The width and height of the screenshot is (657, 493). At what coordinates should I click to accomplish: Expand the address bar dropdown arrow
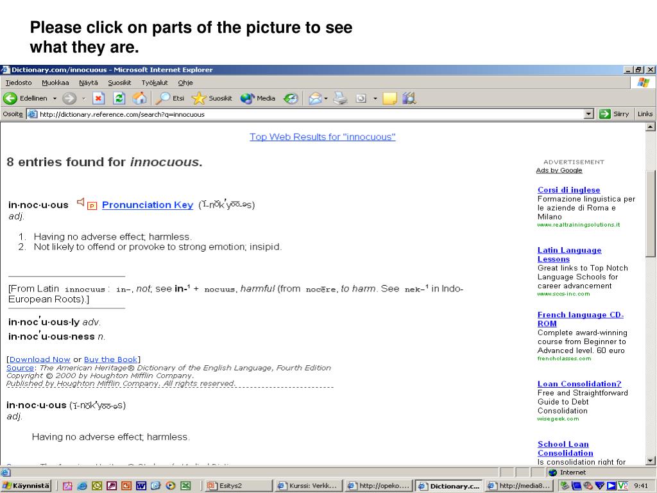(589, 114)
